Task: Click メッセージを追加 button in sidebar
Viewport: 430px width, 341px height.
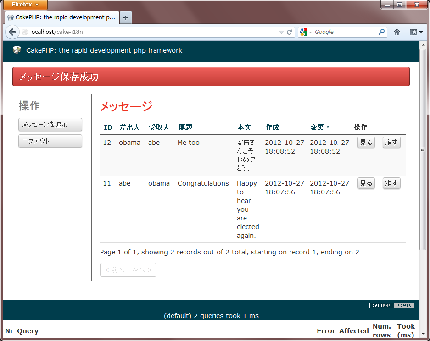Action: click(x=50, y=125)
